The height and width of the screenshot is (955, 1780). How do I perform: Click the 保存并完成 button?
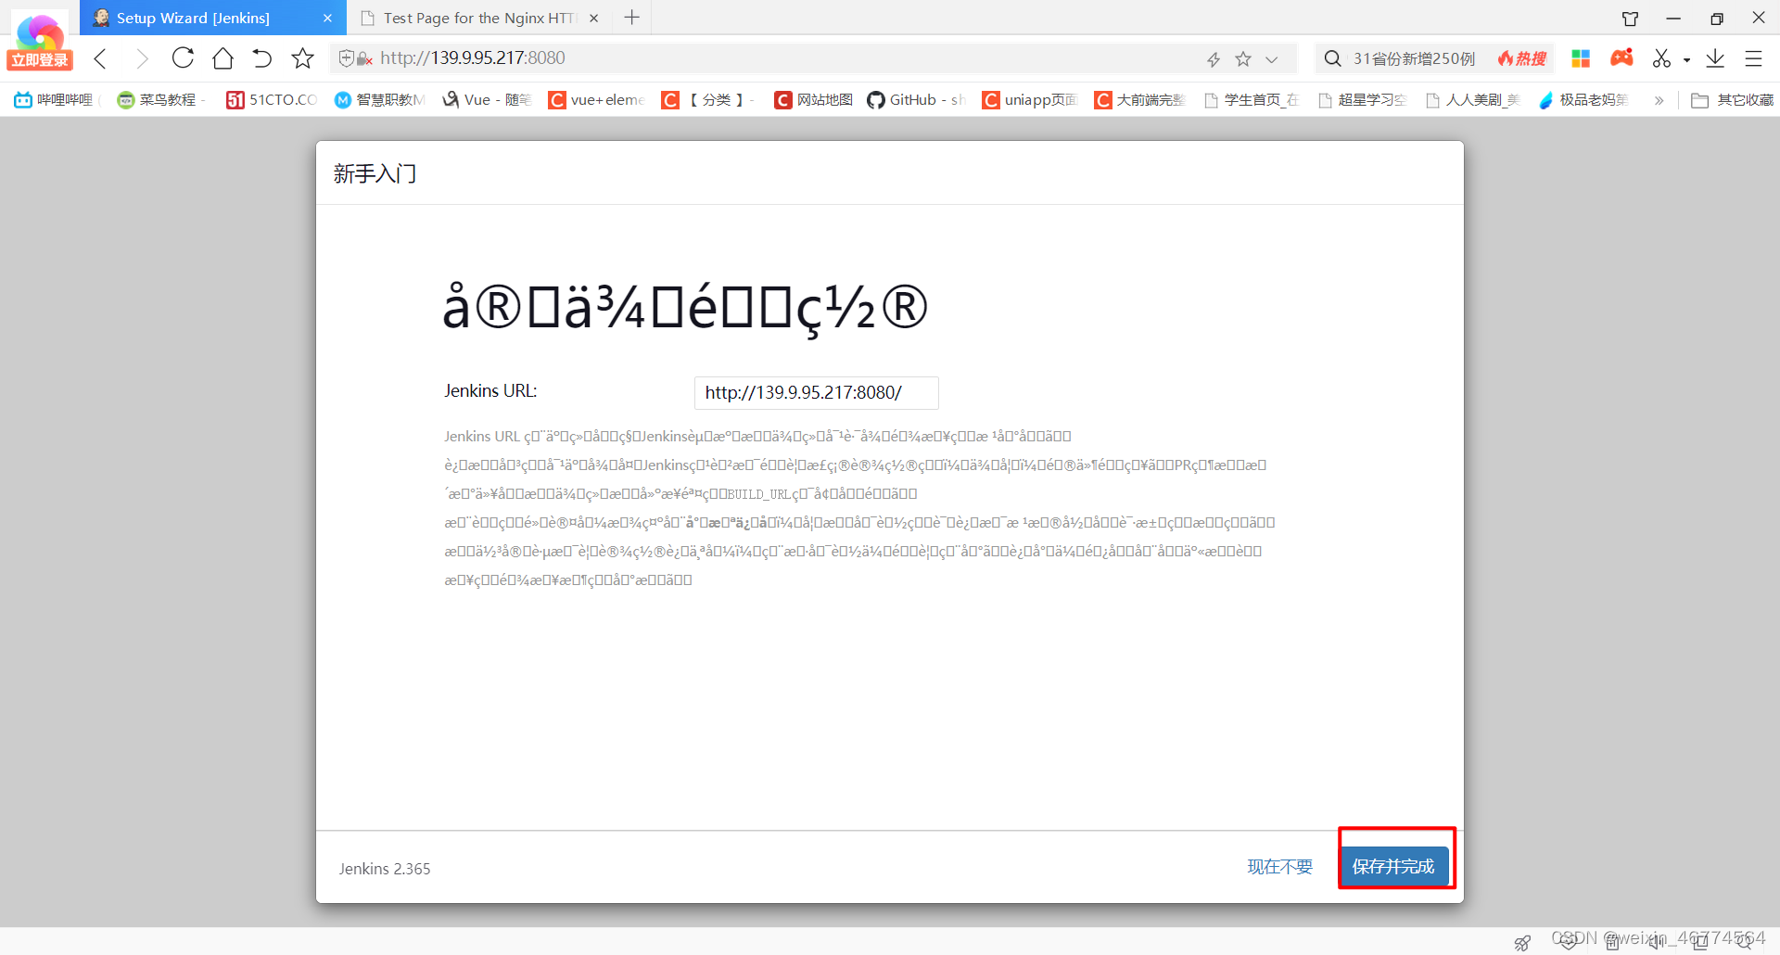(1394, 867)
